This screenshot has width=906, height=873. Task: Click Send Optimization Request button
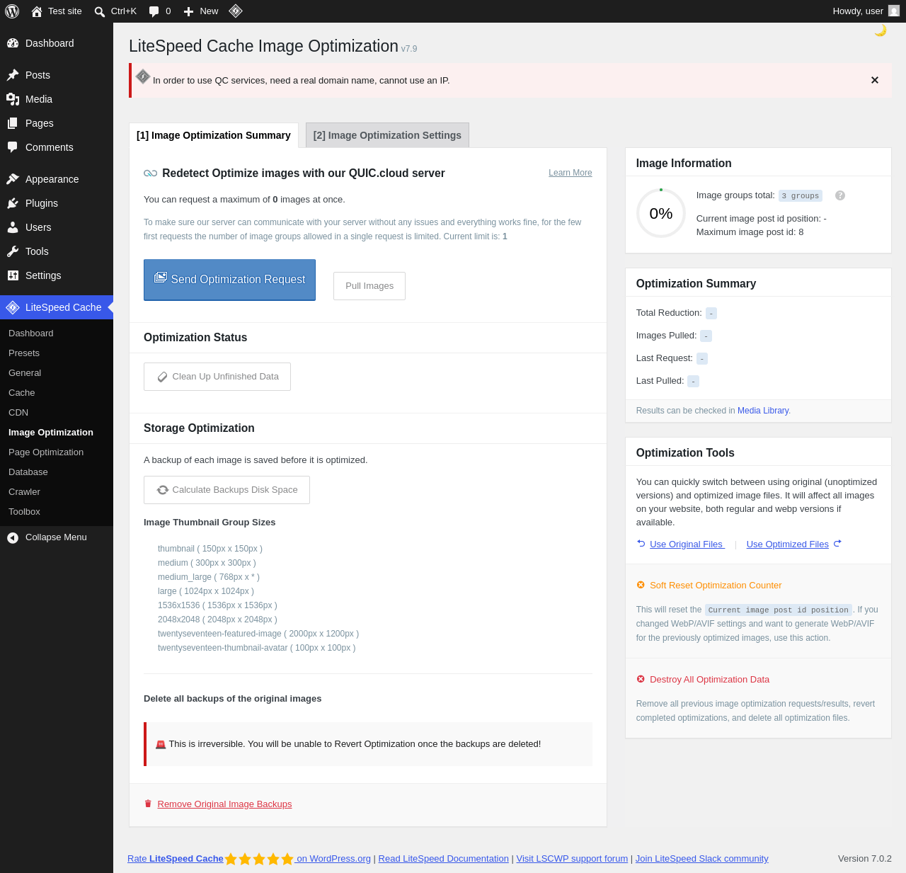(230, 280)
